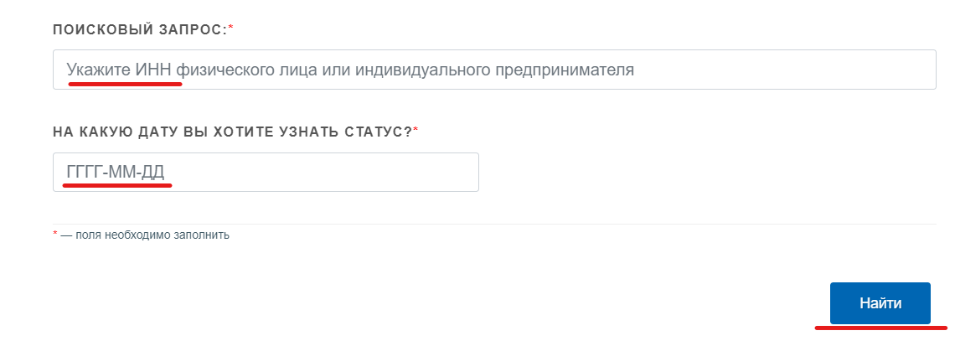This screenshot has height=341, width=955.
Task: Click the word СТАТУС in the date label
Action: 374,132
